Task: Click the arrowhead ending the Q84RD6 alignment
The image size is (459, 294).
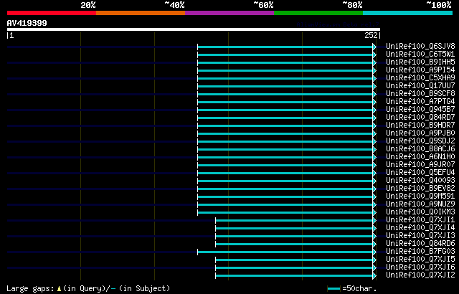Action: pyautogui.click(x=374, y=245)
